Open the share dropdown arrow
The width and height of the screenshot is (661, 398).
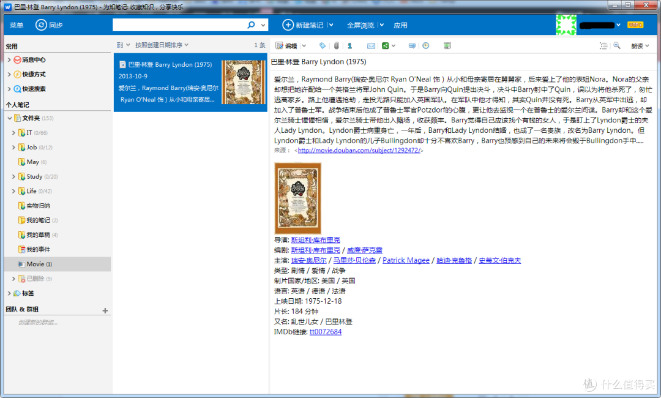[x=394, y=45]
